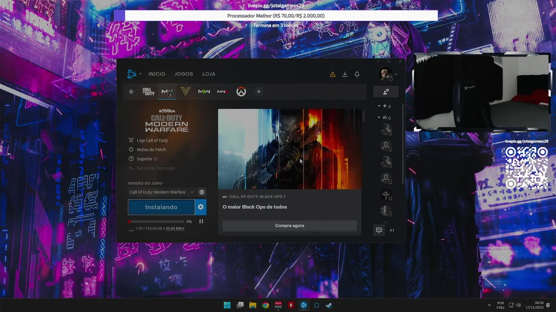The image size is (556, 312).
Task: Pause the installation download
Action: 201,221
